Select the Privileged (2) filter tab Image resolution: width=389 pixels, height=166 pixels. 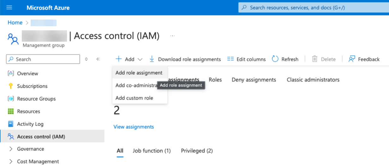(197, 151)
